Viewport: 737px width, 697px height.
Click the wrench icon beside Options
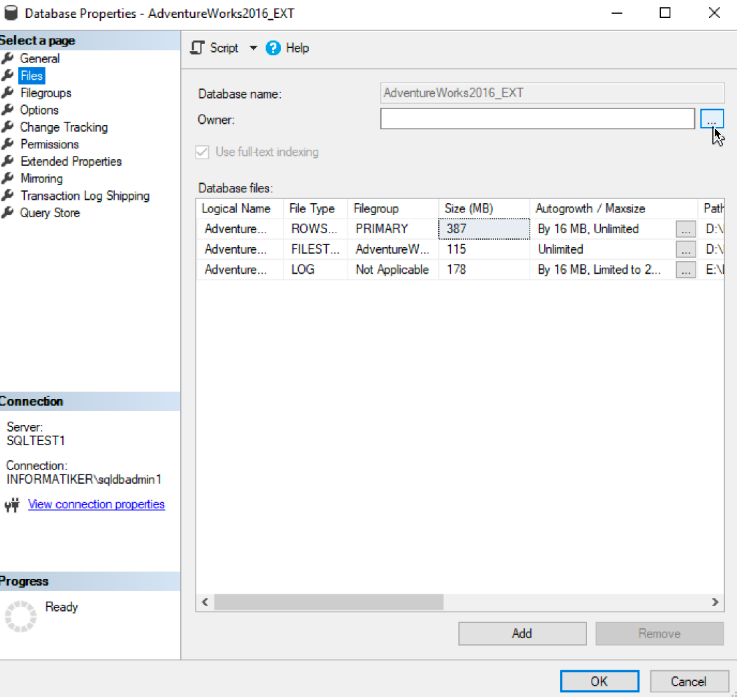[7, 110]
